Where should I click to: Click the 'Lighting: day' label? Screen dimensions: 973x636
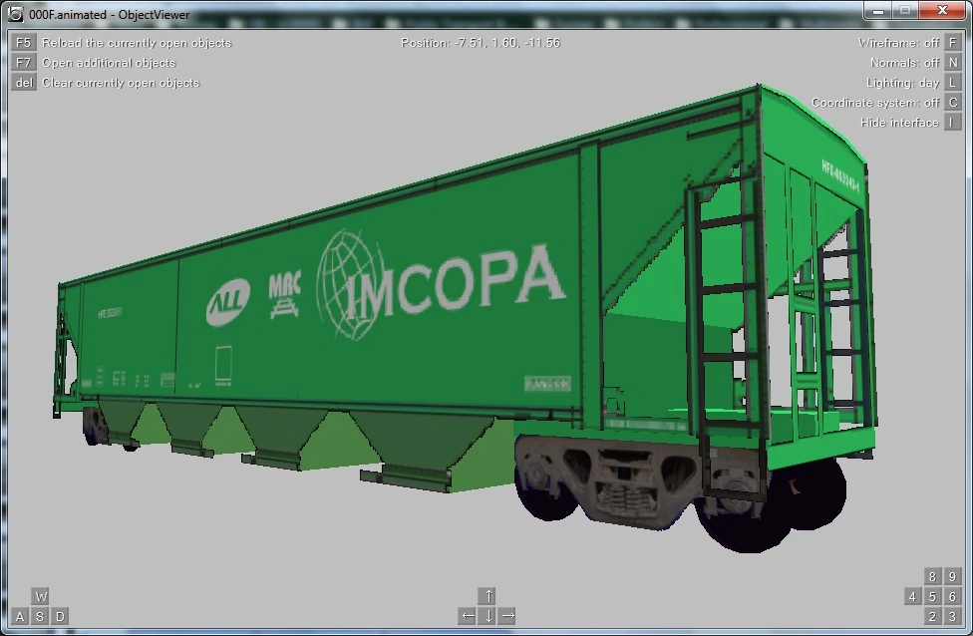pyautogui.click(x=903, y=83)
